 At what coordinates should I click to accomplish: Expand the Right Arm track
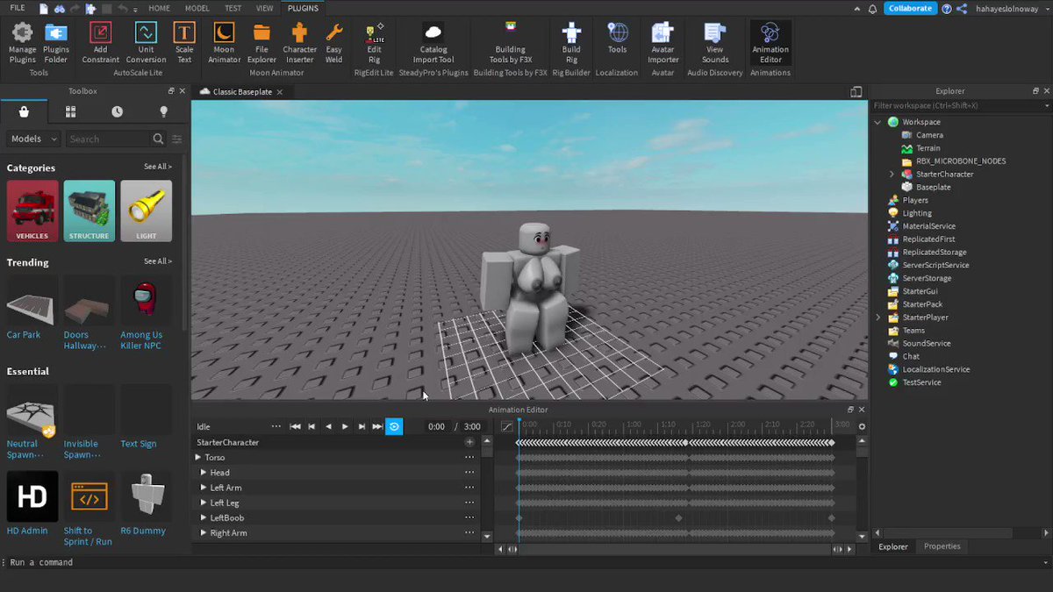click(204, 532)
